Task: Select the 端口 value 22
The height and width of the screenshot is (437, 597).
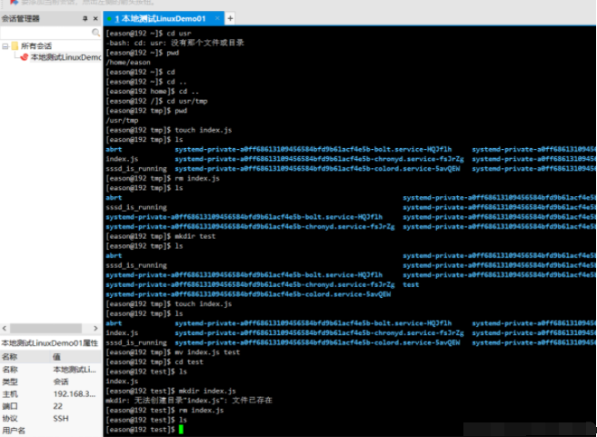Action: coord(60,405)
